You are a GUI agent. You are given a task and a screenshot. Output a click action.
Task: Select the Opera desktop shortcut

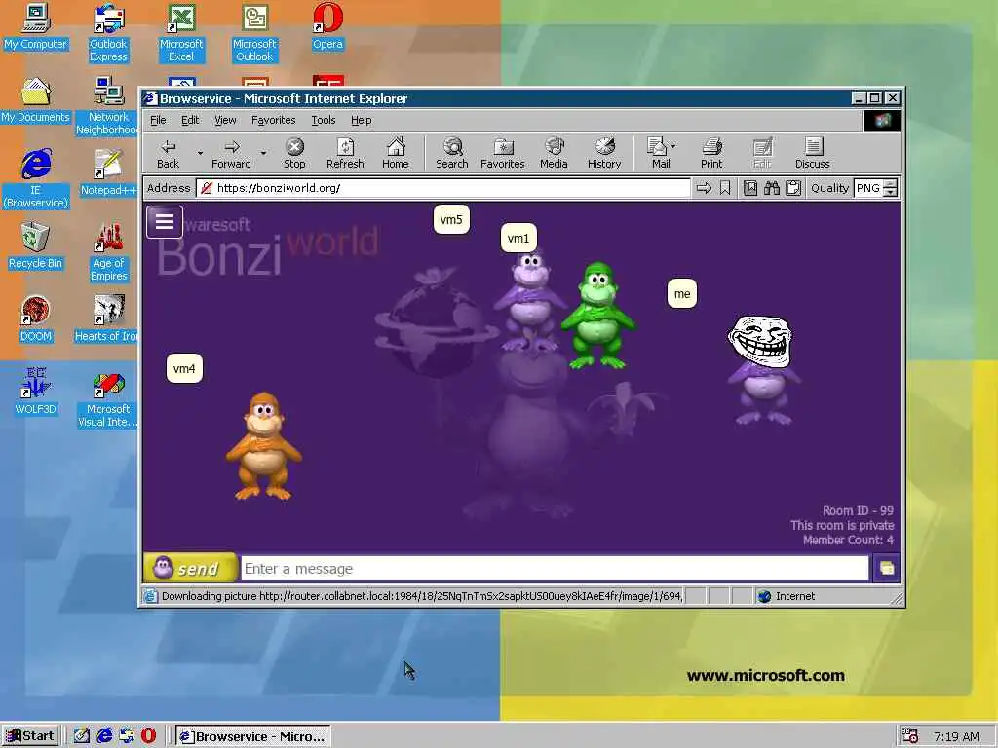(x=327, y=26)
